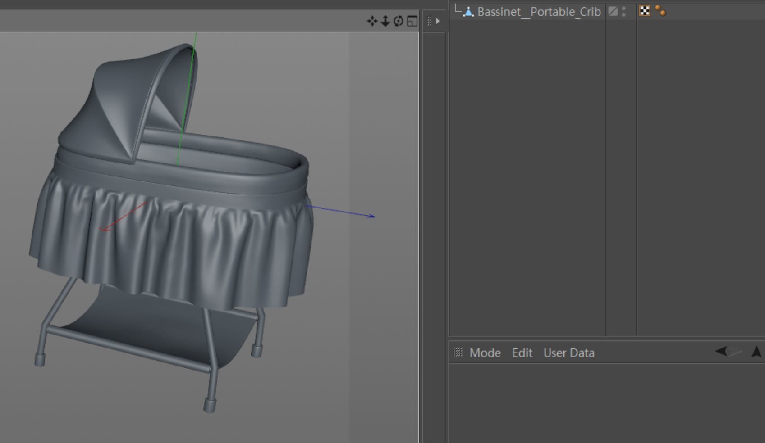Select the checkerboard UVW tag
765x443 pixels.
tap(645, 11)
